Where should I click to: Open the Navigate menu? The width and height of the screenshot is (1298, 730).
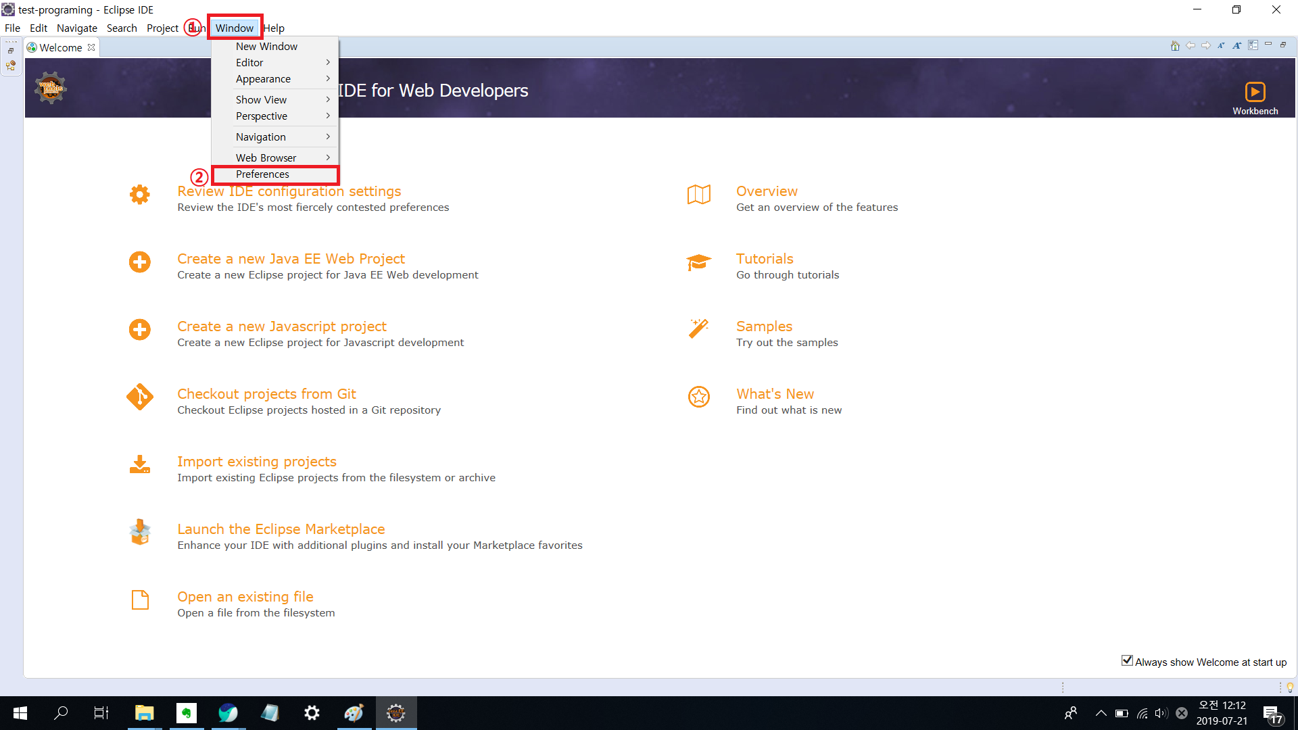[77, 28]
